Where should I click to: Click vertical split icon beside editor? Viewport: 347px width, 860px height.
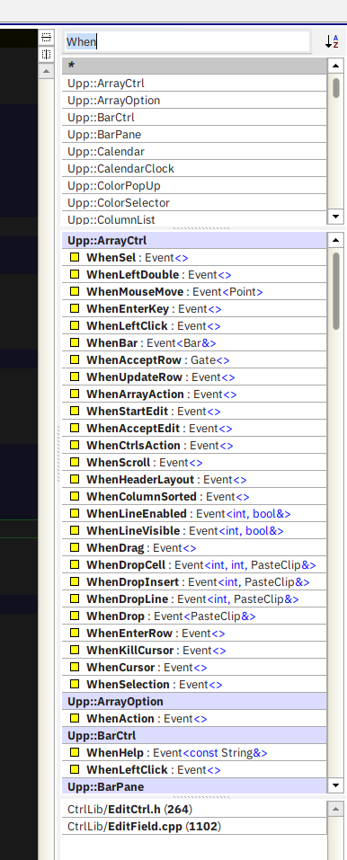(46, 54)
